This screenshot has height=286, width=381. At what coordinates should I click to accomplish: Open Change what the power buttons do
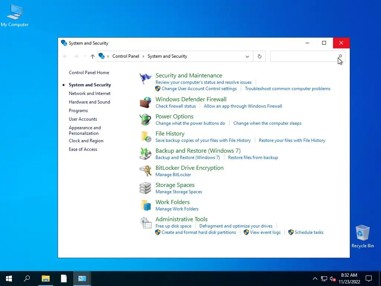coord(190,123)
